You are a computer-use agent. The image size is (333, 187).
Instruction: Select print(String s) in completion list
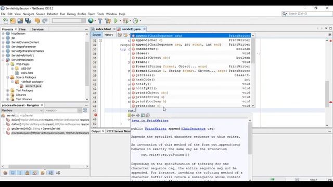pyautogui.click(x=191, y=97)
